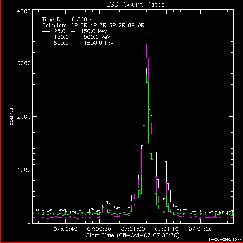Click the top of the magenta main peak

pyautogui.click(x=145, y=44)
